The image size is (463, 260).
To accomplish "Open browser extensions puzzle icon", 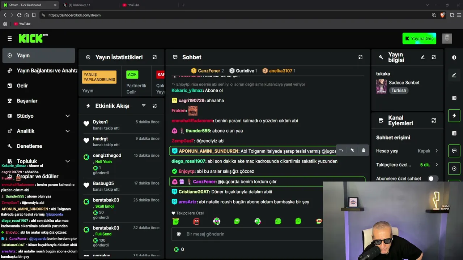I will pyautogui.click(x=452, y=15).
